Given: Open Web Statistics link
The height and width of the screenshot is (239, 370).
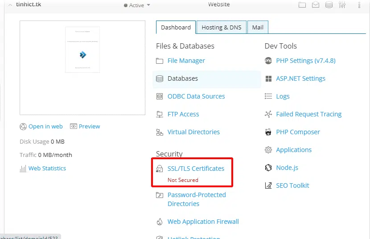Looking at the screenshot, I should coord(47,168).
